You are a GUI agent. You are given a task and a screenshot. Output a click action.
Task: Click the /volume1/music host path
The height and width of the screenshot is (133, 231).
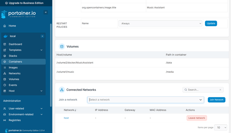(x=65, y=72)
